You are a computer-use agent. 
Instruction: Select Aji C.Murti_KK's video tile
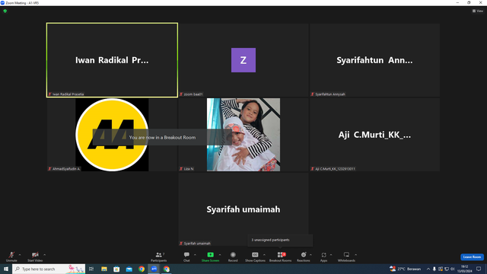point(374,135)
